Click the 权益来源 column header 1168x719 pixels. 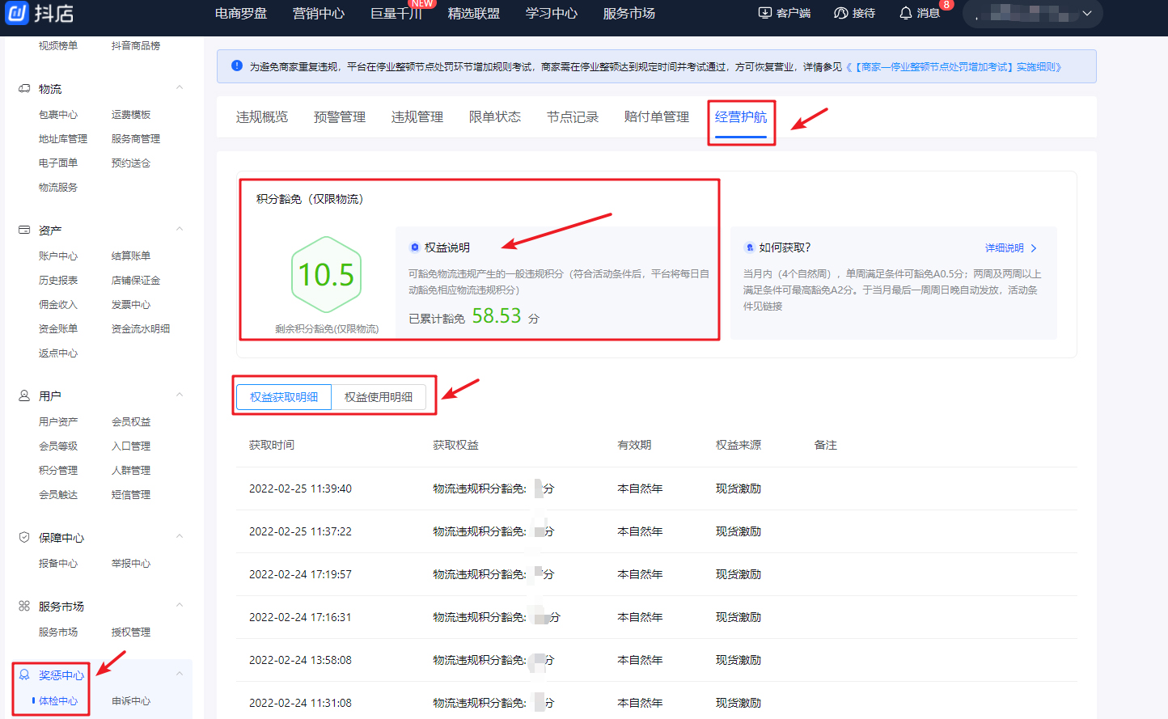click(x=738, y=446)
